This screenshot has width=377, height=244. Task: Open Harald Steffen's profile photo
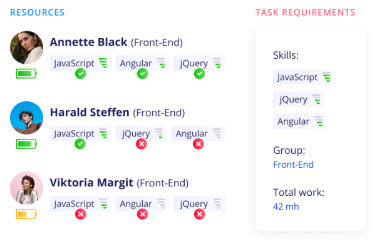[x=26, y=118]
